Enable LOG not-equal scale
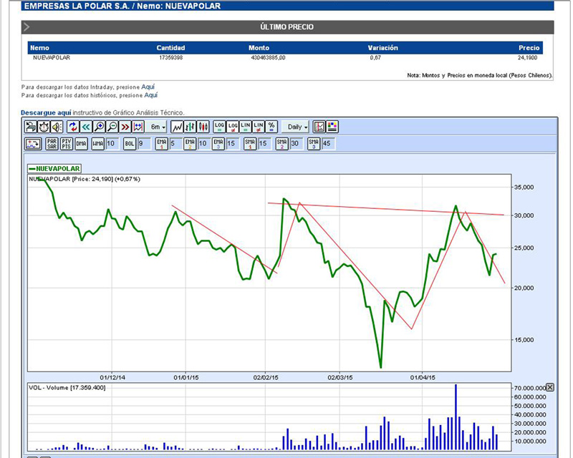 (x=232, y=127)
